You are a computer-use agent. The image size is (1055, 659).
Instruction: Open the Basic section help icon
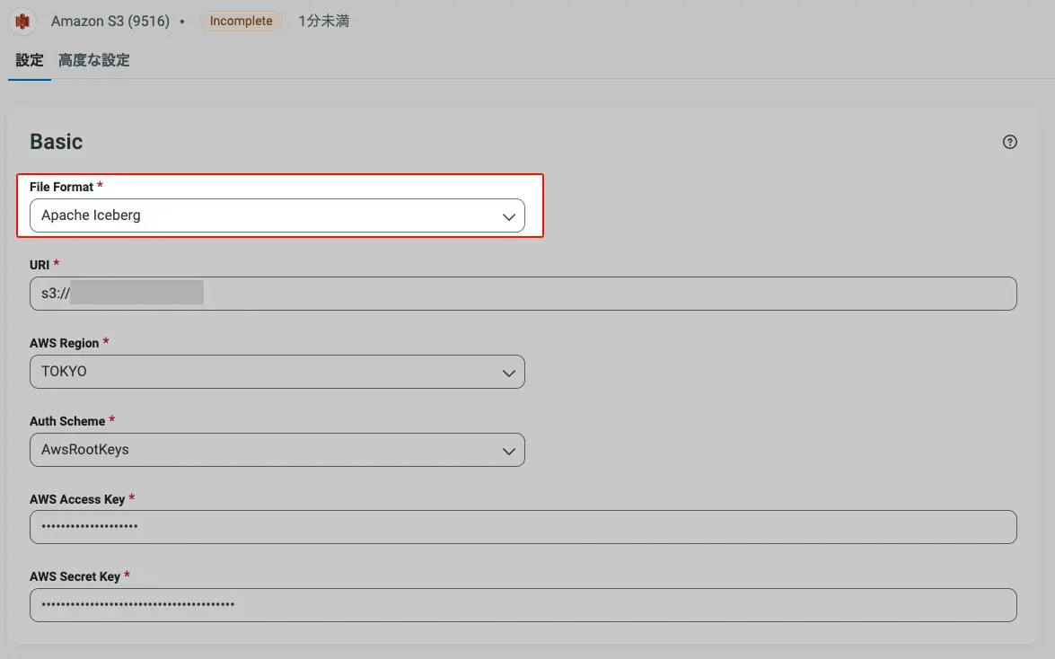pos(1009,142)
